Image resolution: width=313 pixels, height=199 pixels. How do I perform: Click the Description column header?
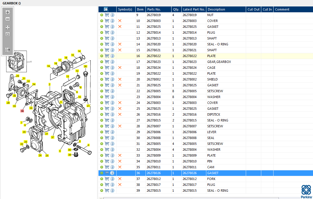coord(226,9)
